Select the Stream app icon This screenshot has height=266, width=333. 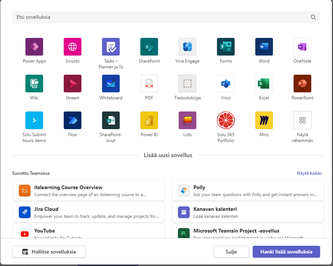click(x=73, y=84)
